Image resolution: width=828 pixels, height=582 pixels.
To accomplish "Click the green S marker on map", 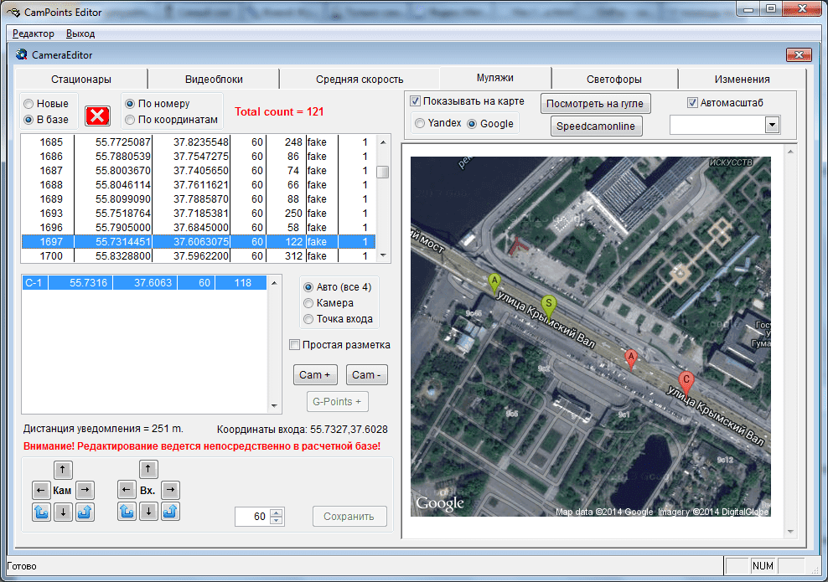I will pyautogui.click(x=549, y=306).
